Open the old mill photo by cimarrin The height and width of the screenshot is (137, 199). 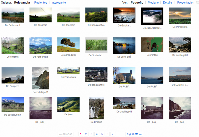tap(13, 46)
